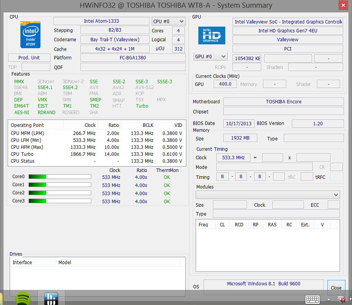Click the GPU memory field 1054382 KB
The width and height of the screenshot is (352, 305).
247,59
